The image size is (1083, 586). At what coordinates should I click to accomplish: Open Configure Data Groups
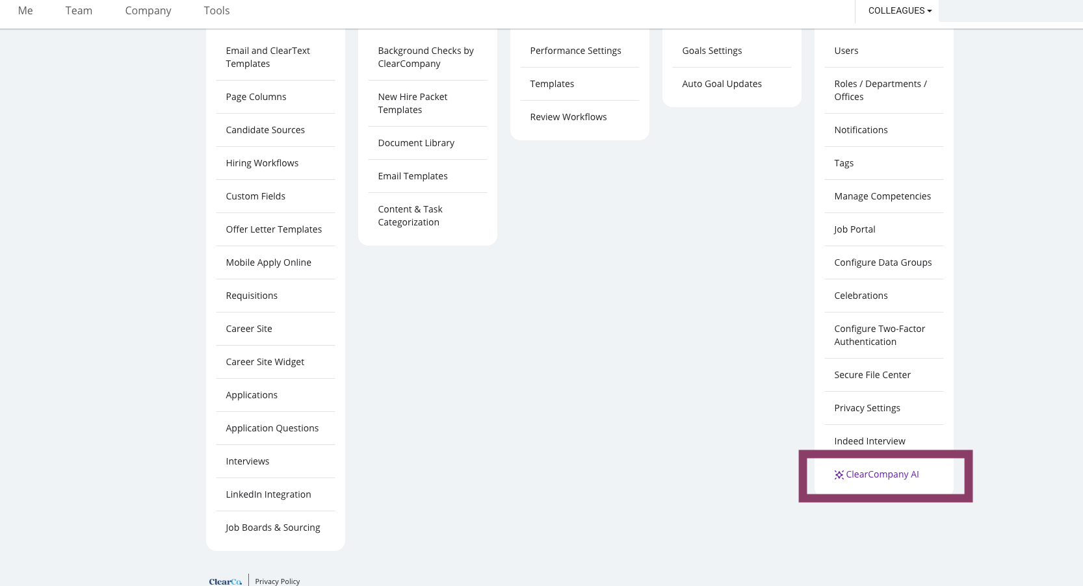pyautogui.click(x=884, y=262)
